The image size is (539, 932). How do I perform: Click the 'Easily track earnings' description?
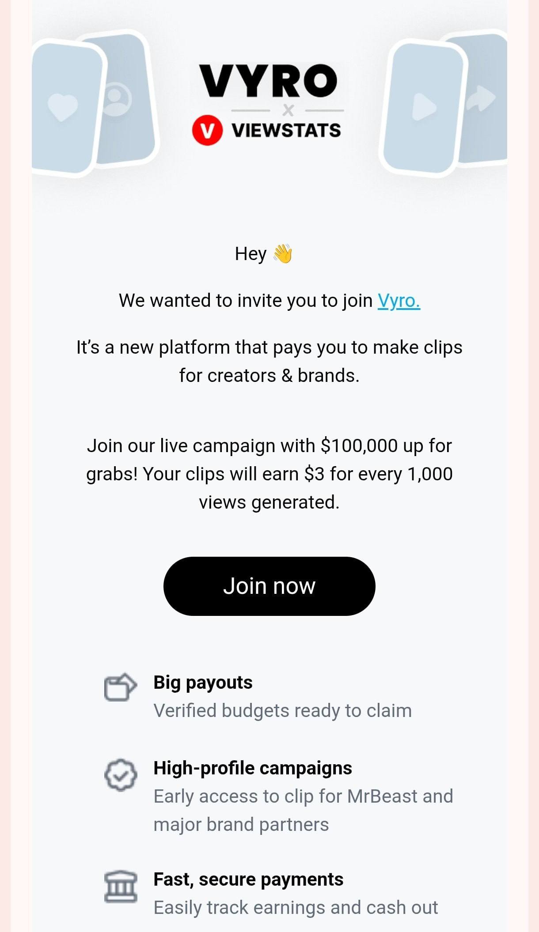[x=296, y=908]
